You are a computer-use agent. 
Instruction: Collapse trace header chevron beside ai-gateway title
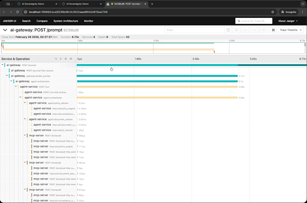(x=5, y=30)
